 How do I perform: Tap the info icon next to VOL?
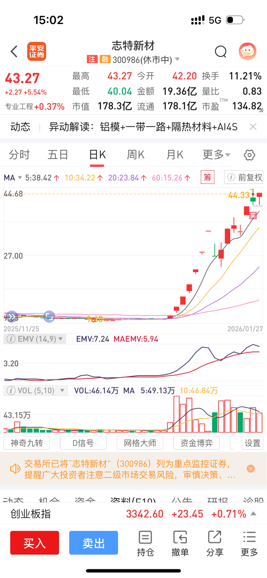click(x=11, y=391)
